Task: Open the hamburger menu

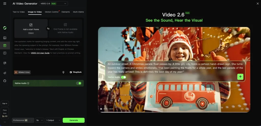Action: pyautogui.click(x=5, y=4)
